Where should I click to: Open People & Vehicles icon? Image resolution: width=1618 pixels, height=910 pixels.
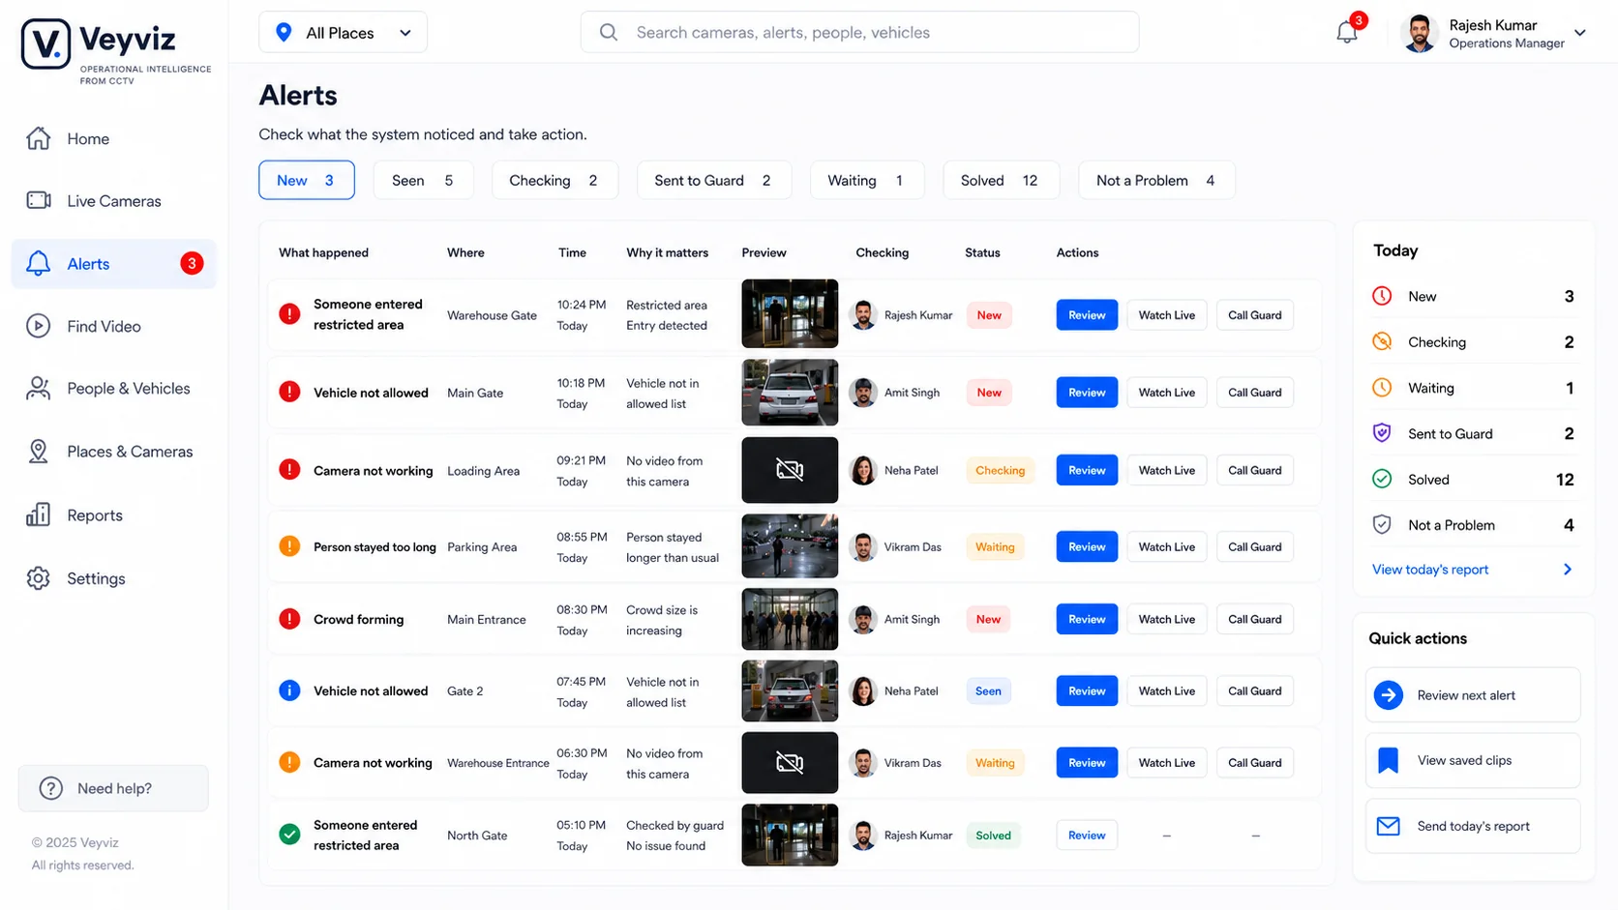coord(39,388)
